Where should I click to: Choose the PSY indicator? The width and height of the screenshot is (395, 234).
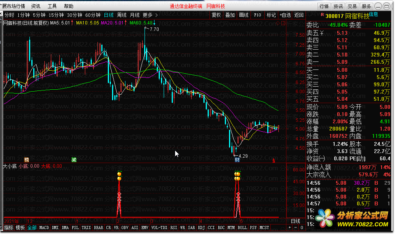(253, 228)
